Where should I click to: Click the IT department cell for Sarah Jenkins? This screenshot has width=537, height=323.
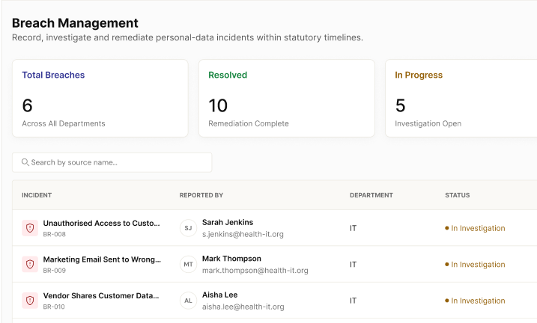(x=353, y=228)
